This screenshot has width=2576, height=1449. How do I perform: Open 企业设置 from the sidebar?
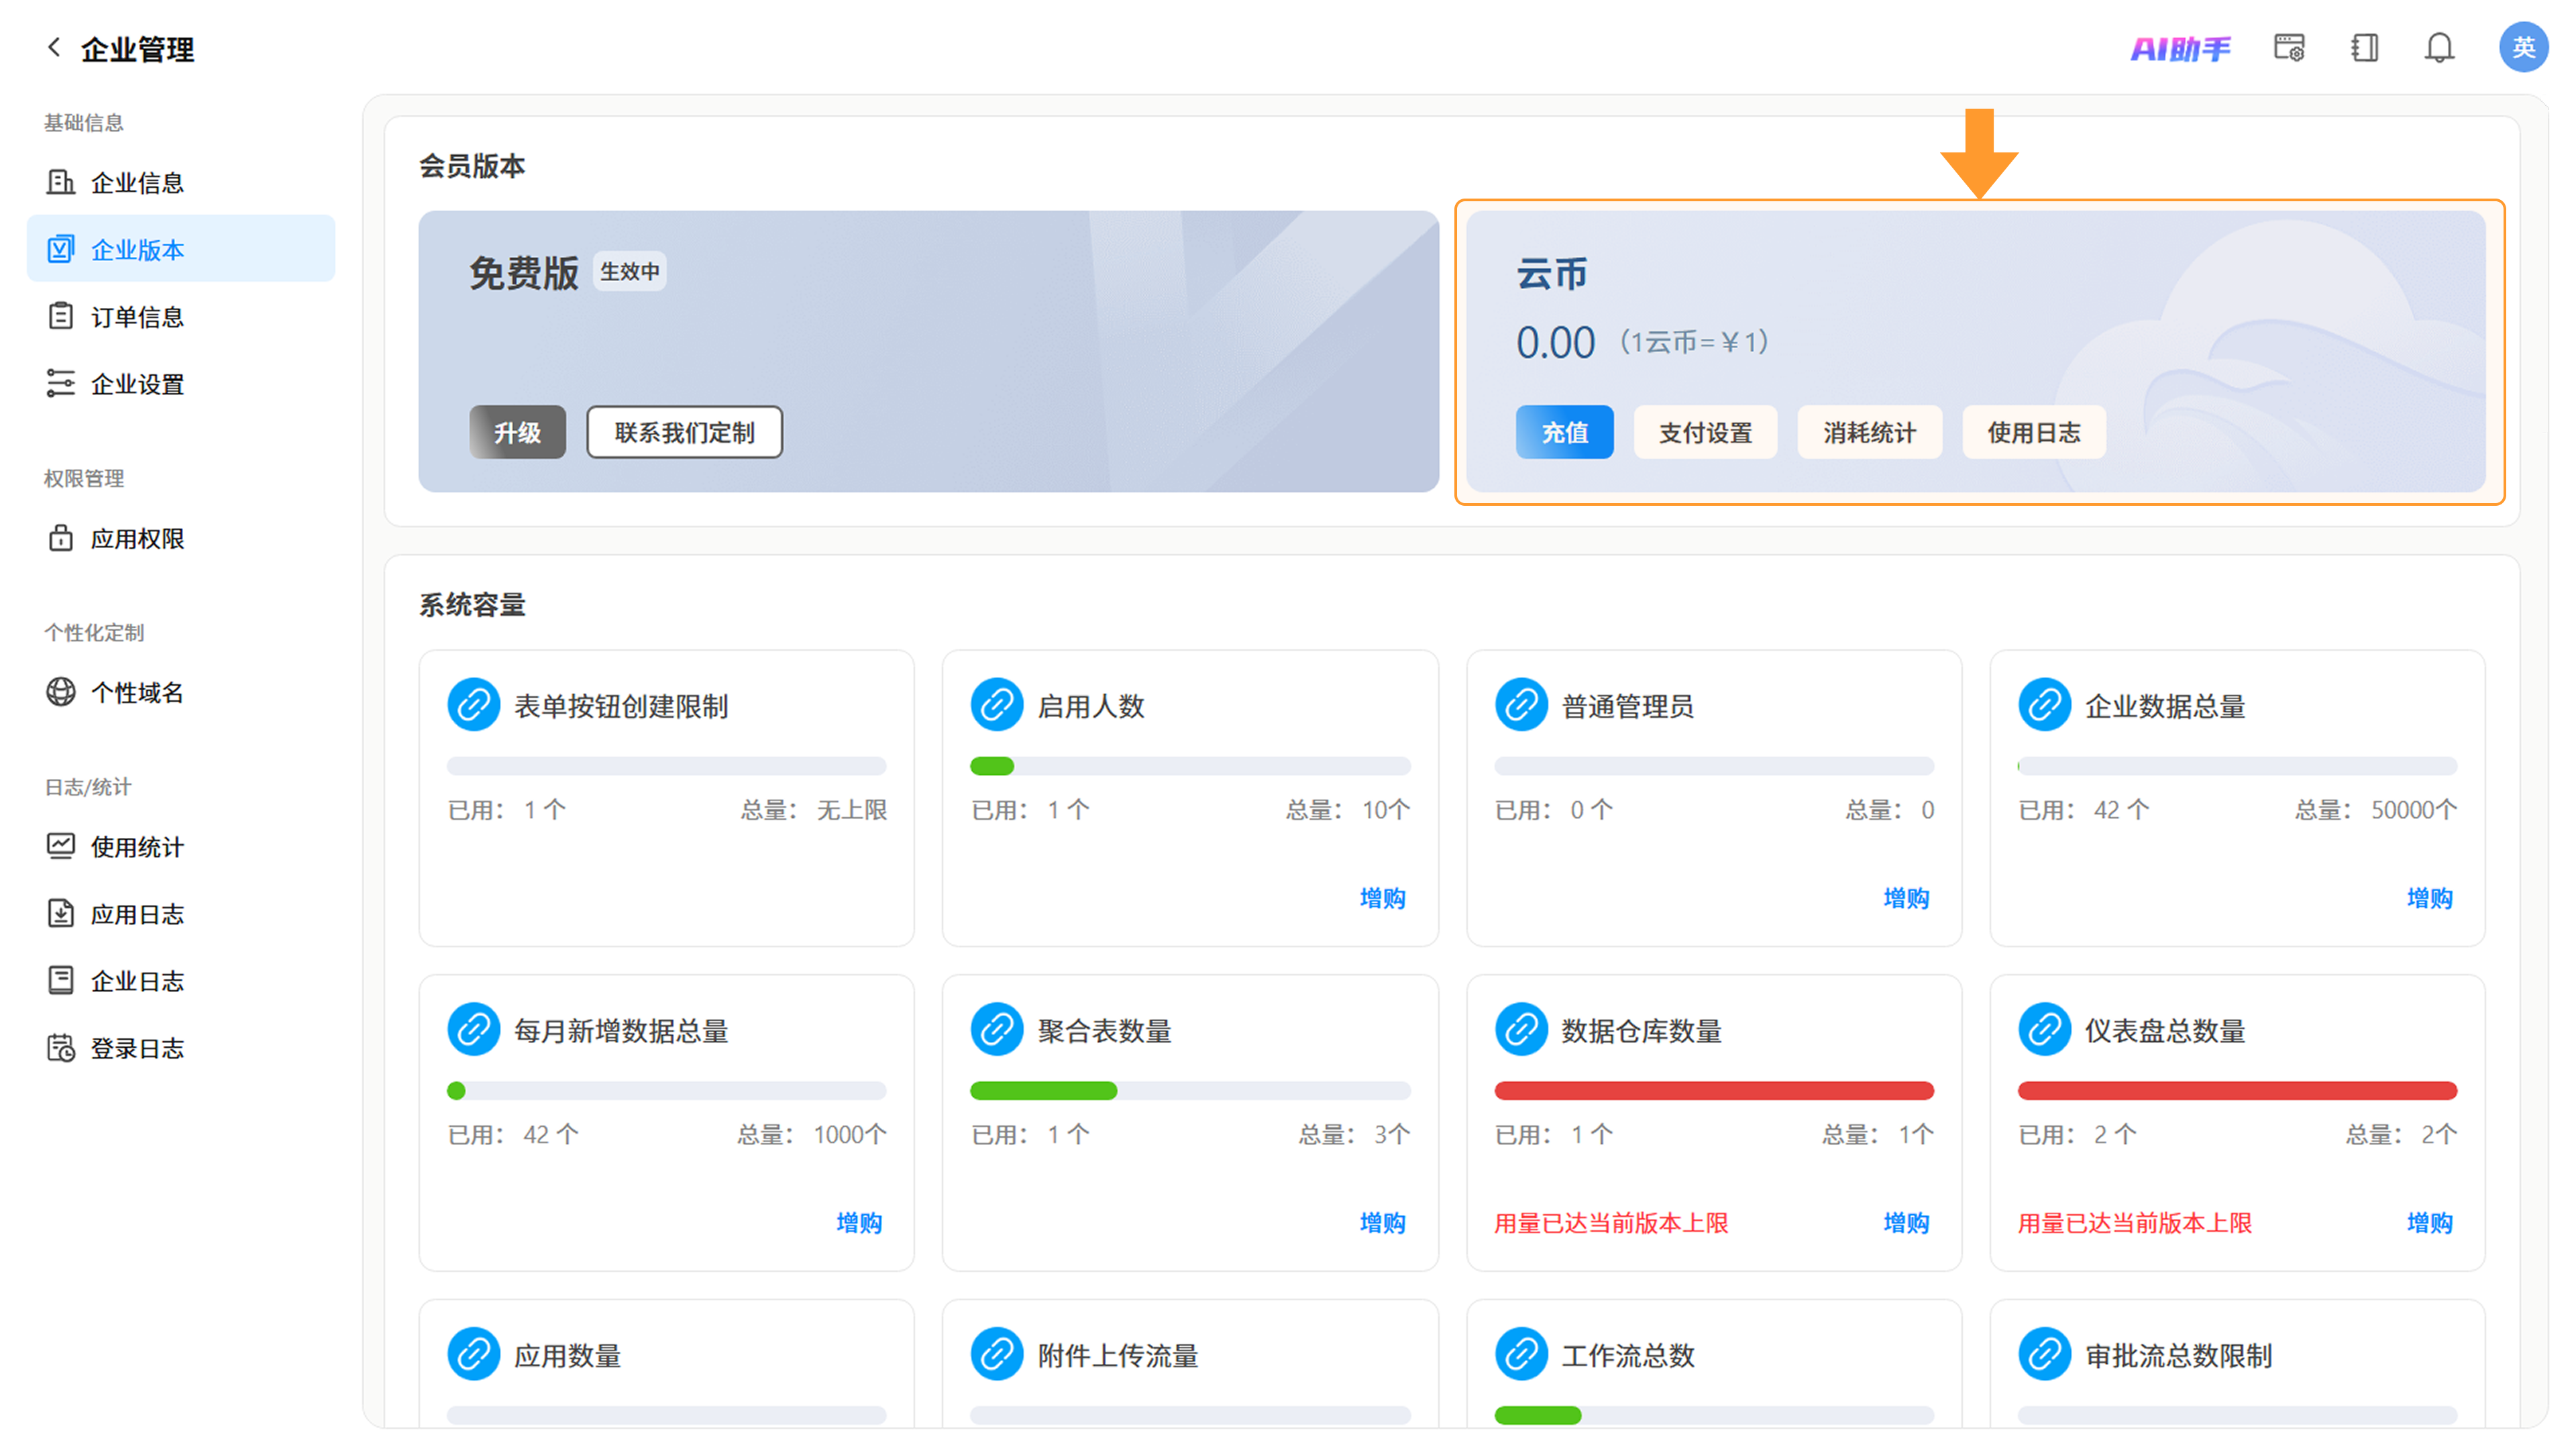coord(181,383)
